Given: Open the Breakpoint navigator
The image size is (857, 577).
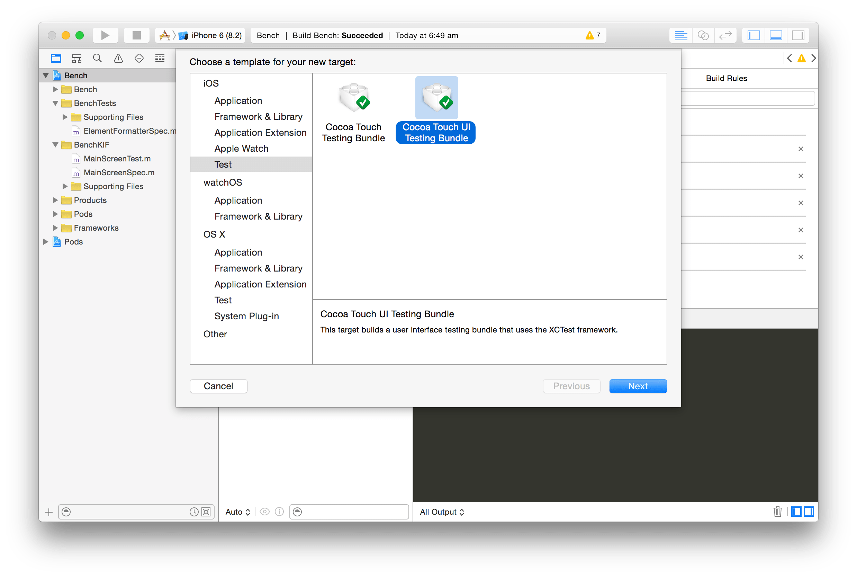Looking at the screenshot, I should click(x=139, y=58).
